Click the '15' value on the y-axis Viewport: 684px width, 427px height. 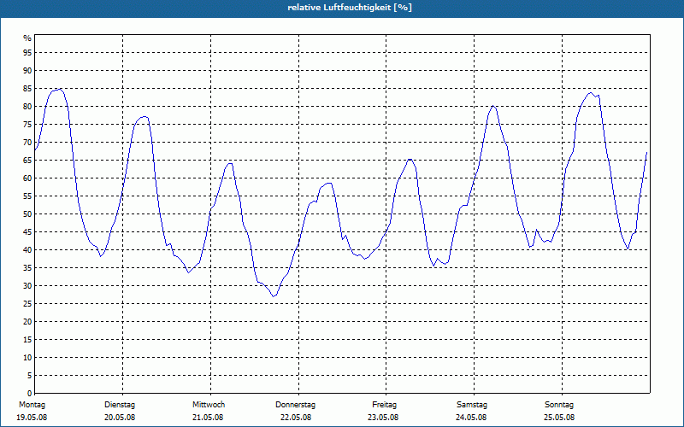pos(27,340)
